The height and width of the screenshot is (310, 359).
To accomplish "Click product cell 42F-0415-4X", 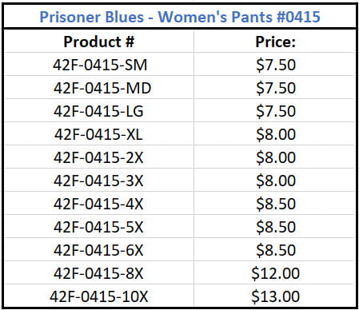I will pyautogui.click(x=98, y=204).
